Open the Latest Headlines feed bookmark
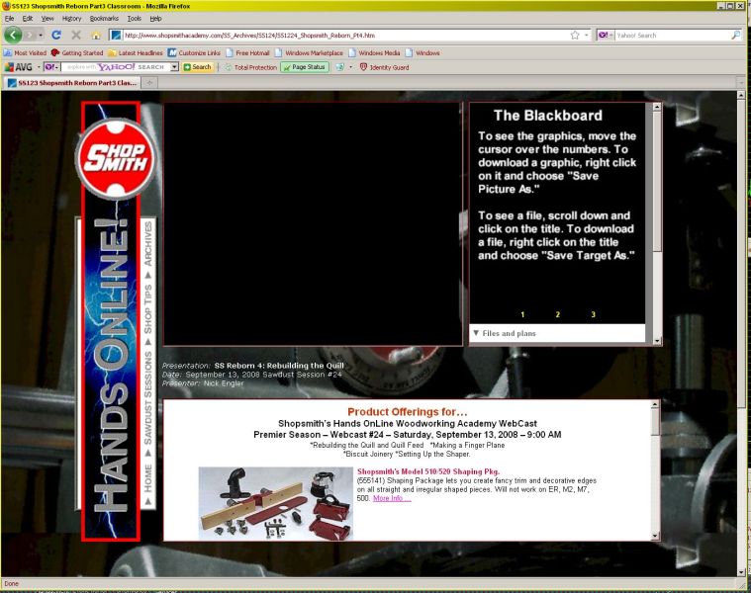 click(x=136, y=53)
